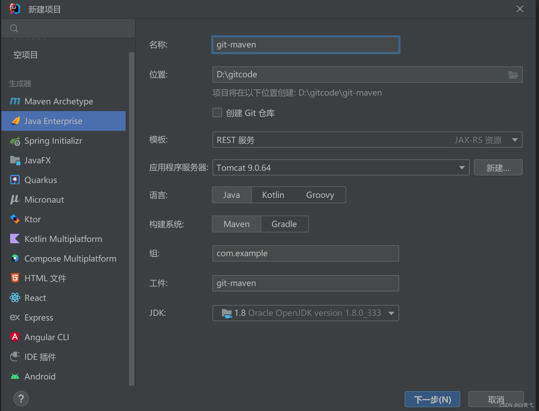Select the Quarkus generator
Screen dimensions: 539x411
[63, 180]
